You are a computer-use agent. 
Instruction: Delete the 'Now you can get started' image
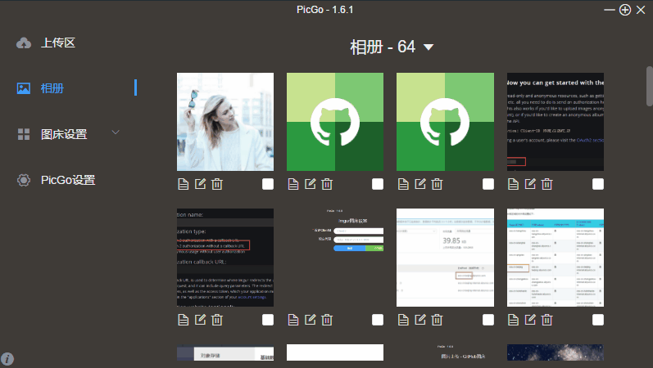(x=546, y=184)
